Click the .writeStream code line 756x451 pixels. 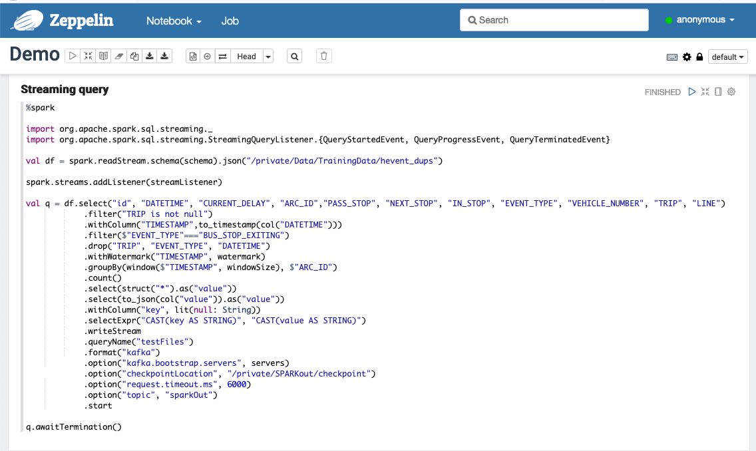(113, 331)
